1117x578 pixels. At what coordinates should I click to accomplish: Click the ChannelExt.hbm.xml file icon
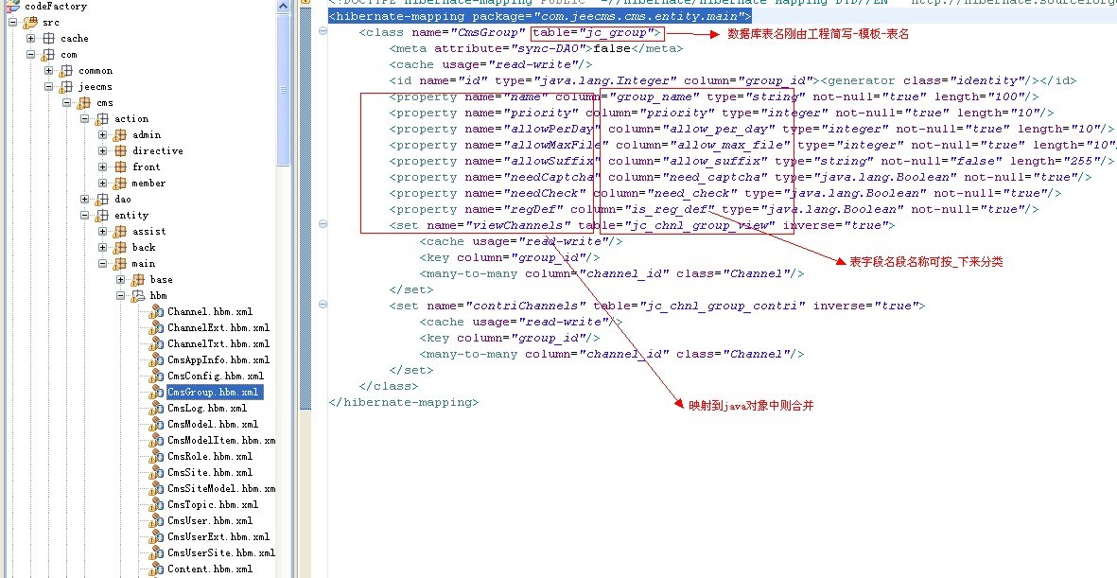pyautogui.click(x=156, y=328)
